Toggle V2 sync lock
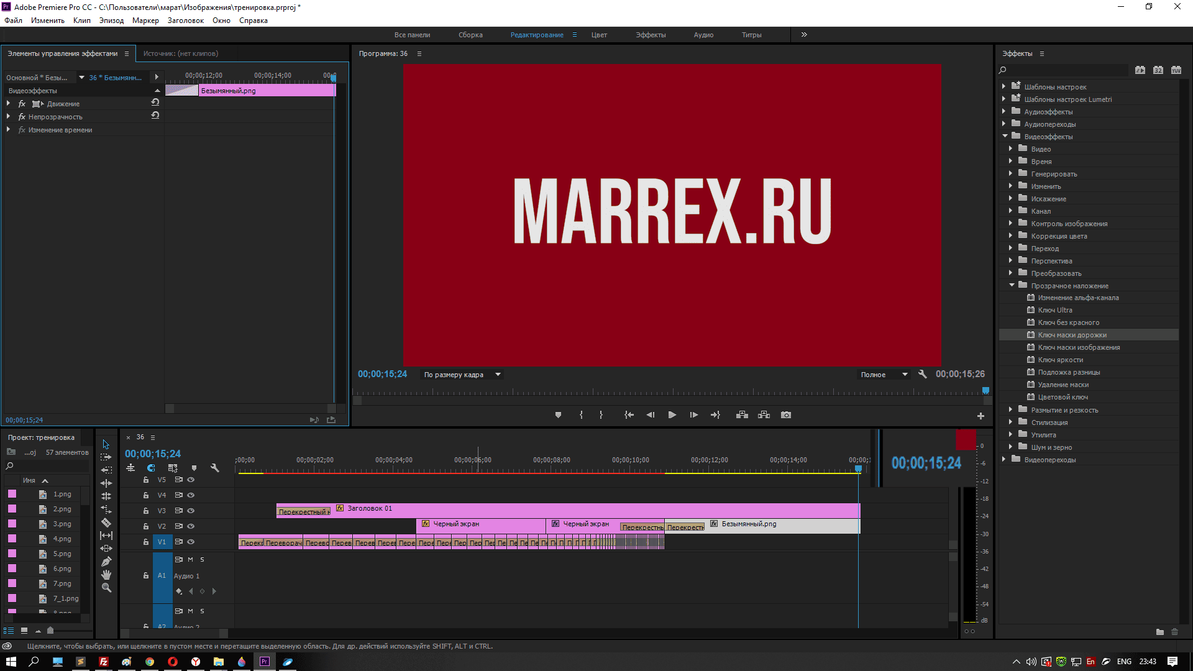 click(x=178, y=526)
